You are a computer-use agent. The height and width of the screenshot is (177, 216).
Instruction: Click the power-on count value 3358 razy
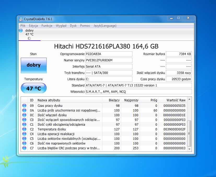point(179,73)
